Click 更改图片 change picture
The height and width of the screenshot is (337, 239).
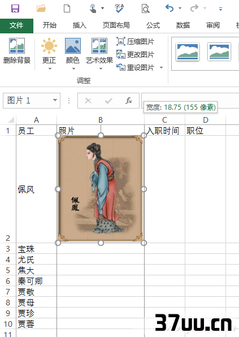(135, 54)
